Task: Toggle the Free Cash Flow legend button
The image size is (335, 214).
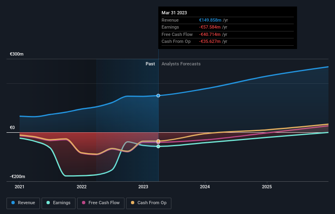Action: click(101, 203)
